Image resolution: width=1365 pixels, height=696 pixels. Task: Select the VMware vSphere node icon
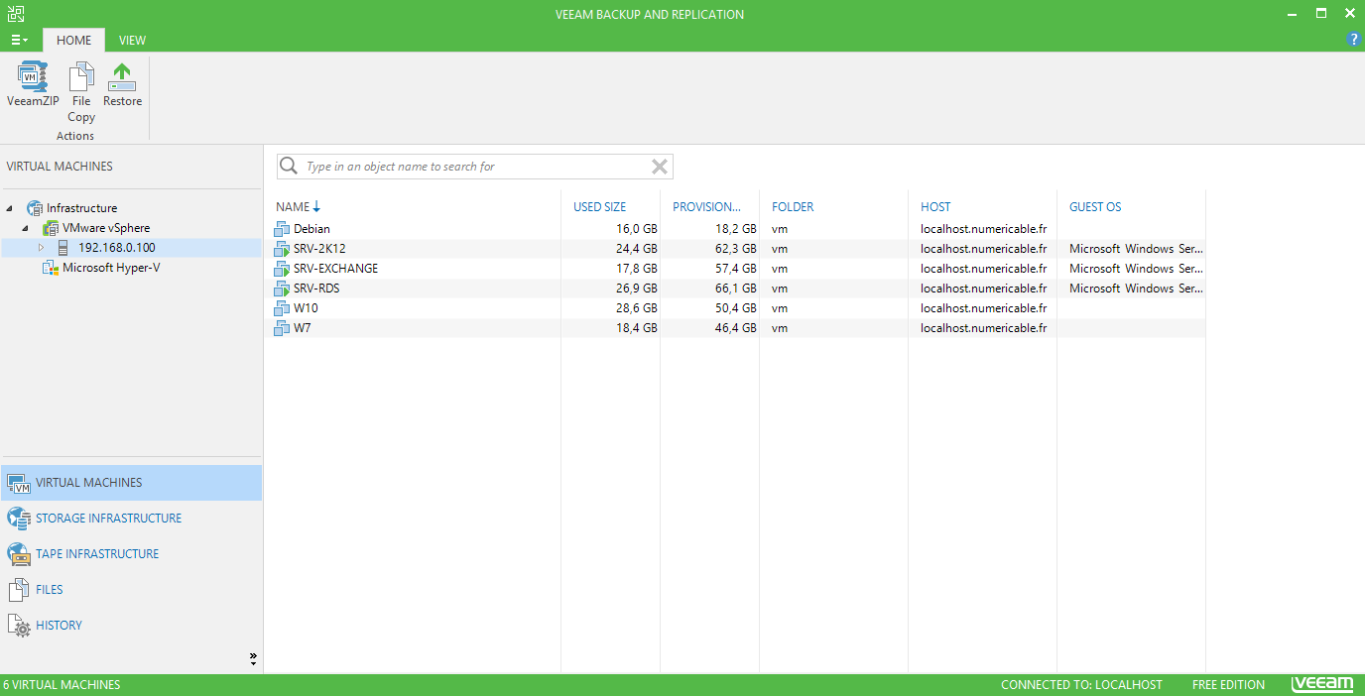click(x=51, y=228)
